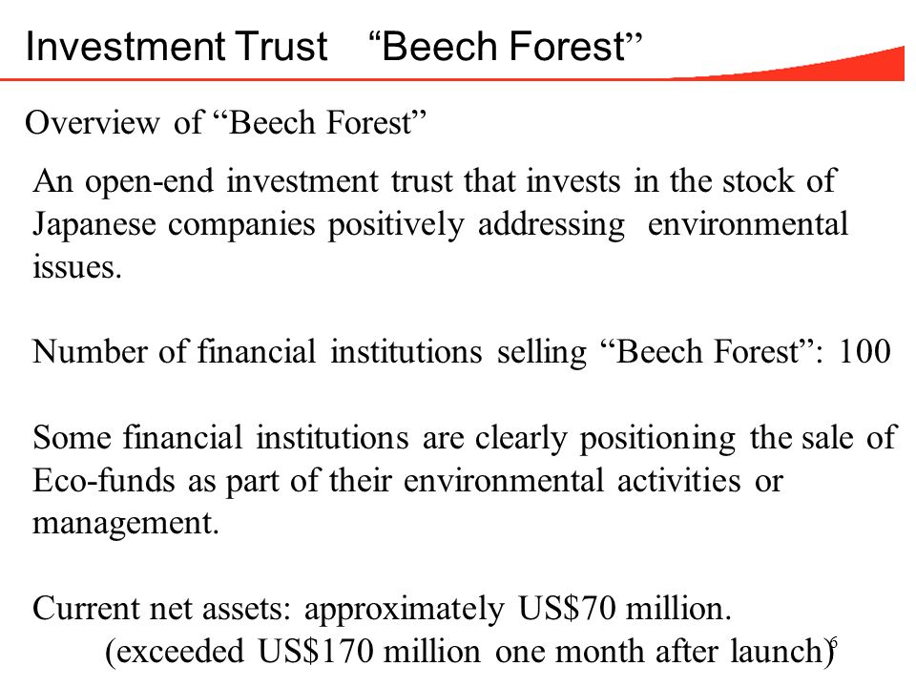
Task: Click the red horizontal line under the title
Action: (x=336, y=79)
